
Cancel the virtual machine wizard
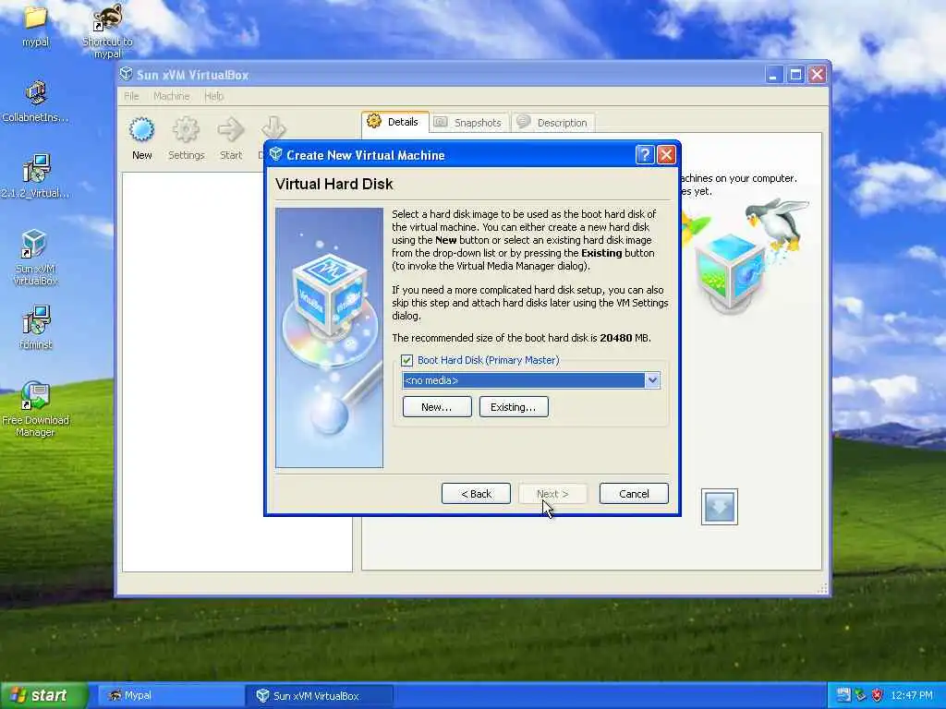pyautogui.click(x=634, y=494)
